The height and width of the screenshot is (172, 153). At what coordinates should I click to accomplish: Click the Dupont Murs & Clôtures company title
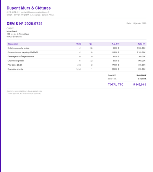[29, 8]
